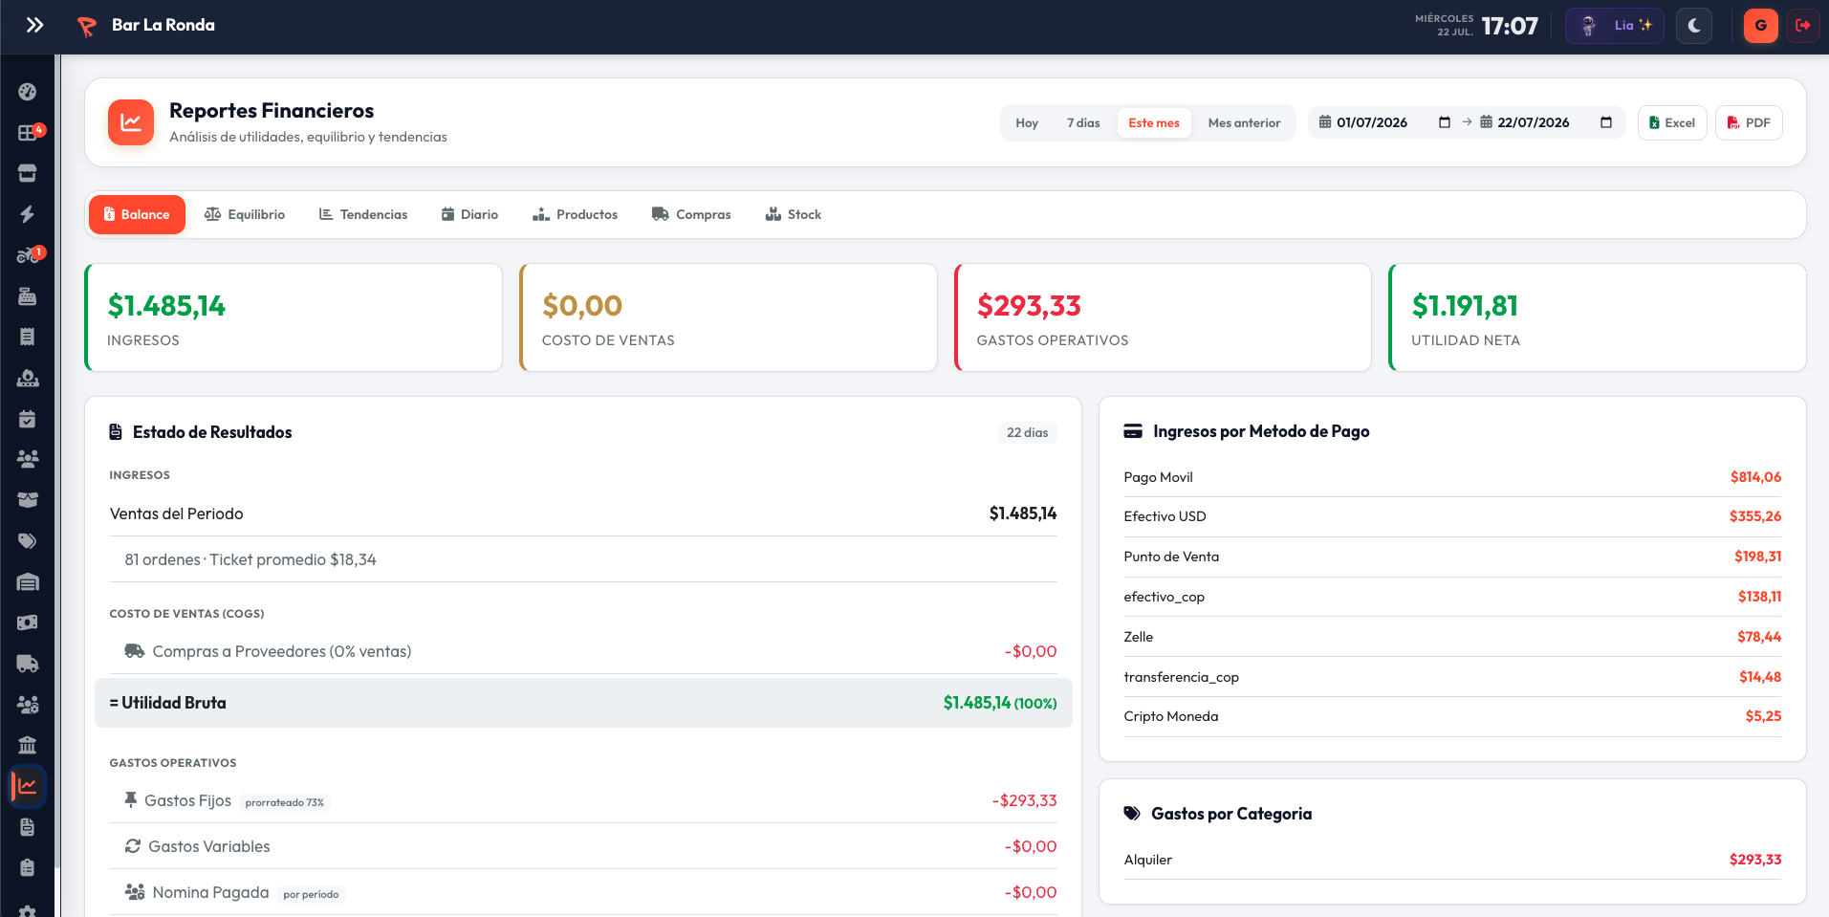The width and height of the screenshot is (1829, 917).
Task: Open the start date calendar picker icon
Action: (x=1445, y=122)
